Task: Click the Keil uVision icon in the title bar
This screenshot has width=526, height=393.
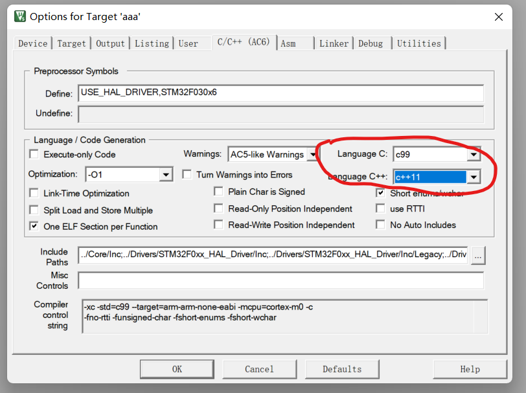Action: point(20,16)
